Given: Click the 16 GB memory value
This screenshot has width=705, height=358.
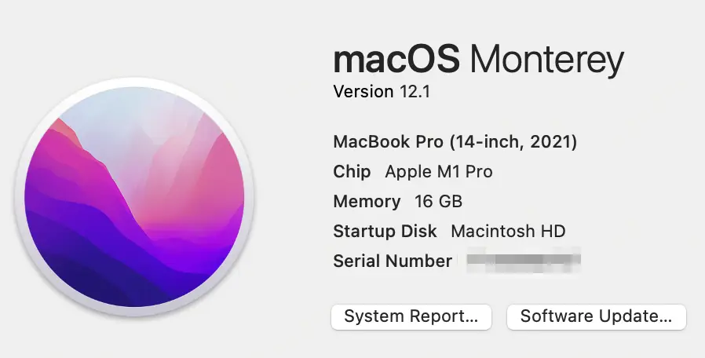Looking at the screenshot, I should click(438, 202).
